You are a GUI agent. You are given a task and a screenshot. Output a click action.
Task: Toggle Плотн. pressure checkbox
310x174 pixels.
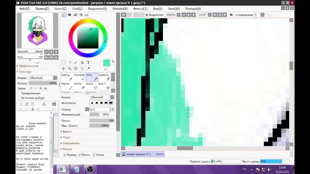tap(79, 155)
